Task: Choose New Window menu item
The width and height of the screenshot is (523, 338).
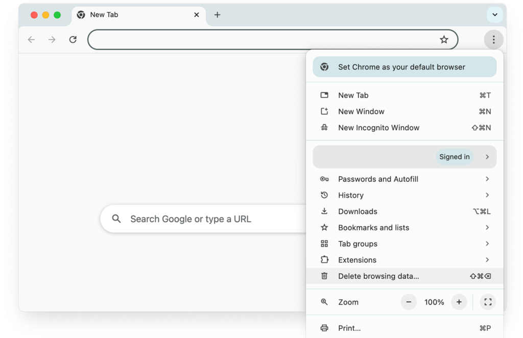Action: click(405, 111)
